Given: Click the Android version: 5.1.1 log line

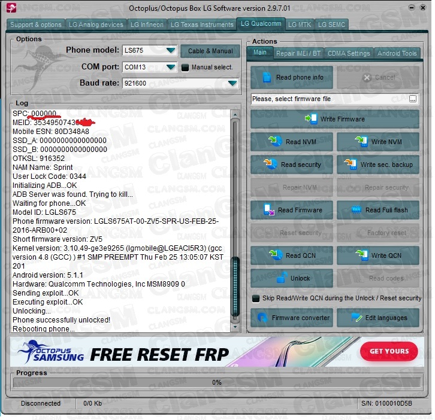Looking at the screenshot, I should point(48,275).
